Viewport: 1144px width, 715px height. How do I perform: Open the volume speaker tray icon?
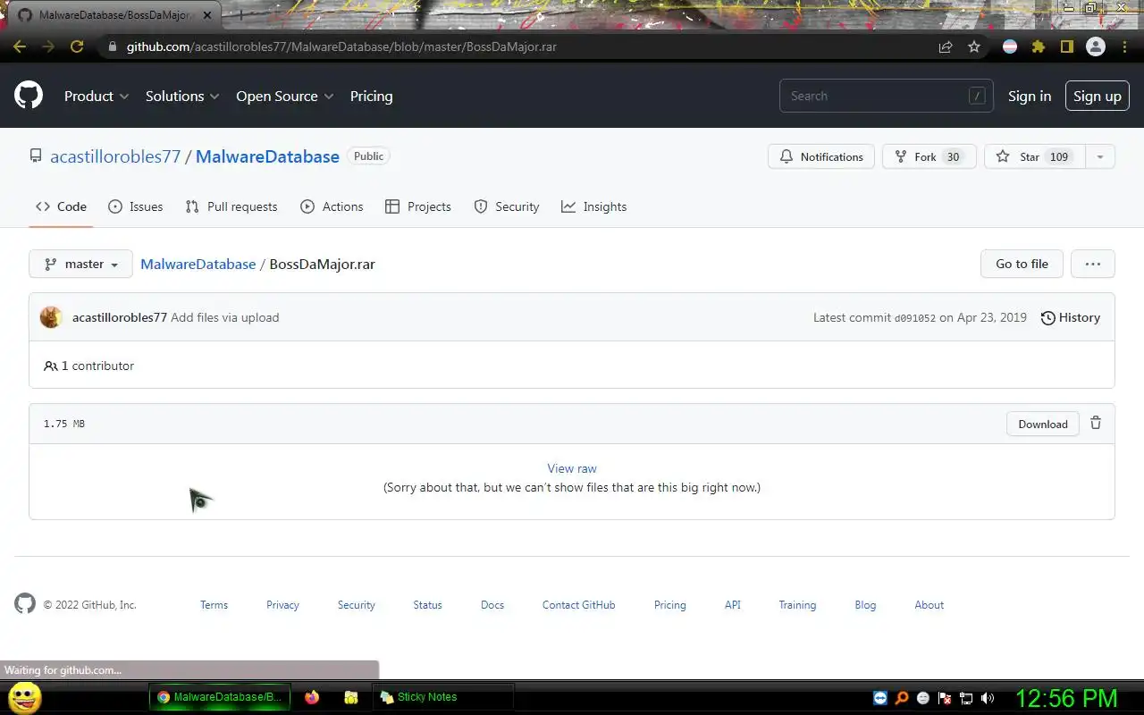click(x=988, y=698)
